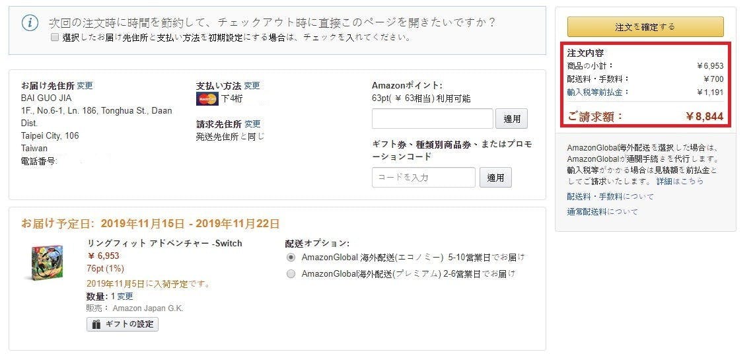The height and width of the screenshot is (354, 753).
Task: Open 通常配送料について link
Action: click(602, 212)
